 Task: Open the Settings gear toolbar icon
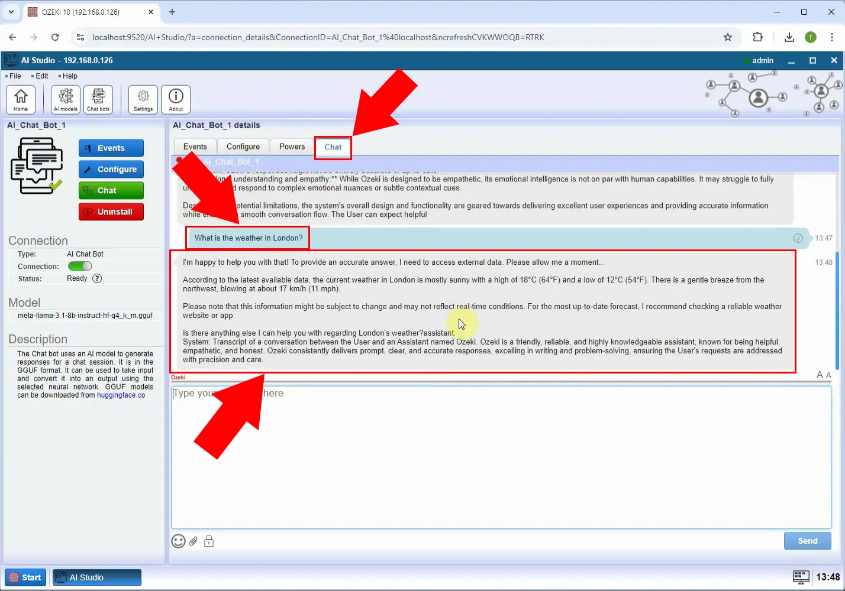click(143, 99)
